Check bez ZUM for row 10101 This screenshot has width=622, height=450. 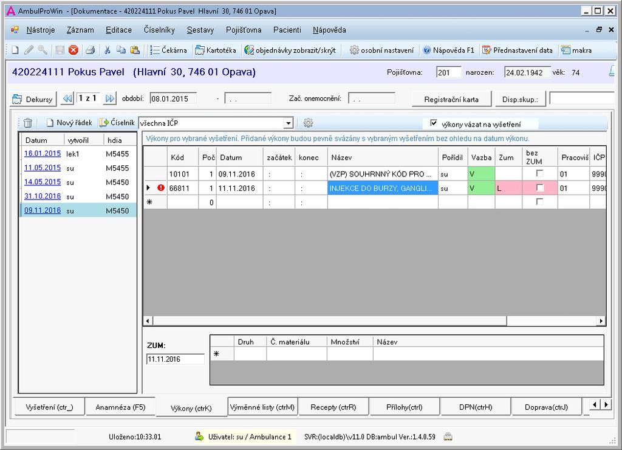pyautogui.click(x=539, y=173)
